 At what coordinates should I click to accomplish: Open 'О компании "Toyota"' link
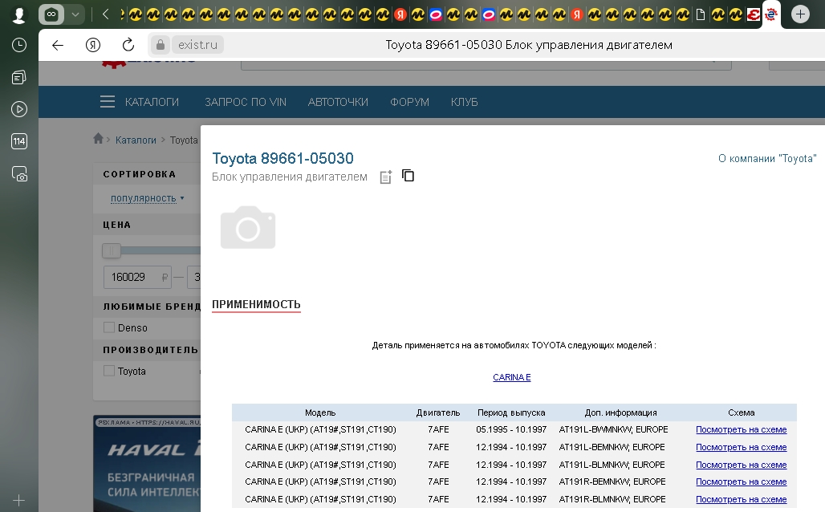coord(766,159)
